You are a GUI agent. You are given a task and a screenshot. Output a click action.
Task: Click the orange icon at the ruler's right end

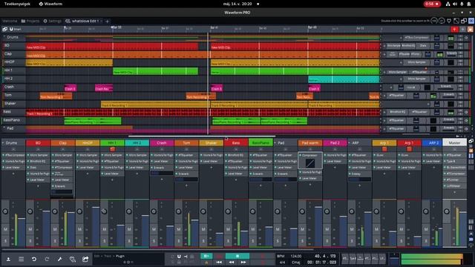click(470, 29)
